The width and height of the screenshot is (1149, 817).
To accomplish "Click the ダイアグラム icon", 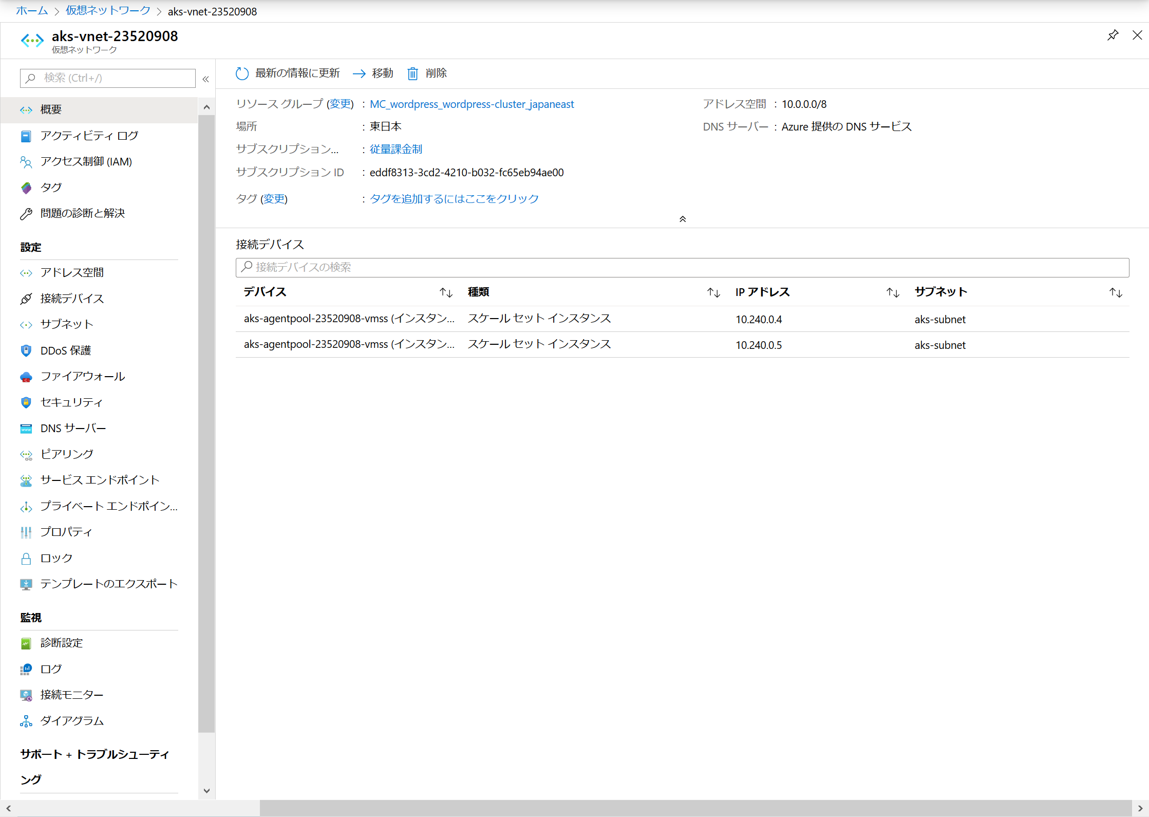I will tap(26, 721).
